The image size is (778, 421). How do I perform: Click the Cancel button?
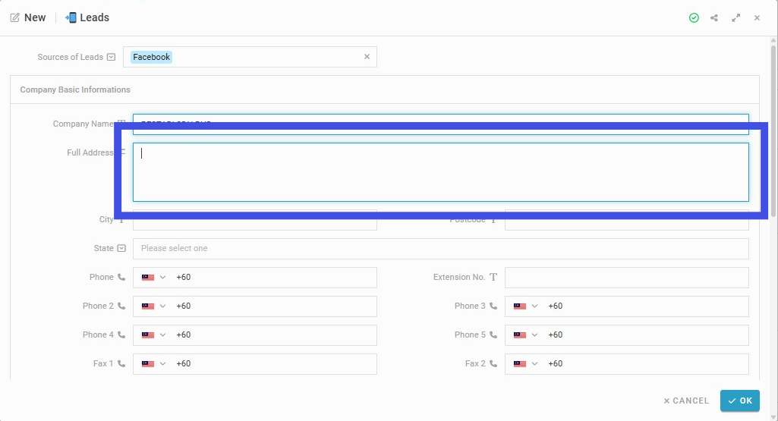coord(686,401)
